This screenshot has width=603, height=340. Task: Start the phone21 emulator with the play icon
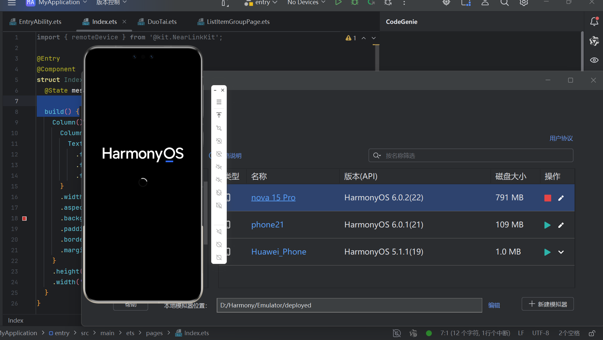click(547, 225)
